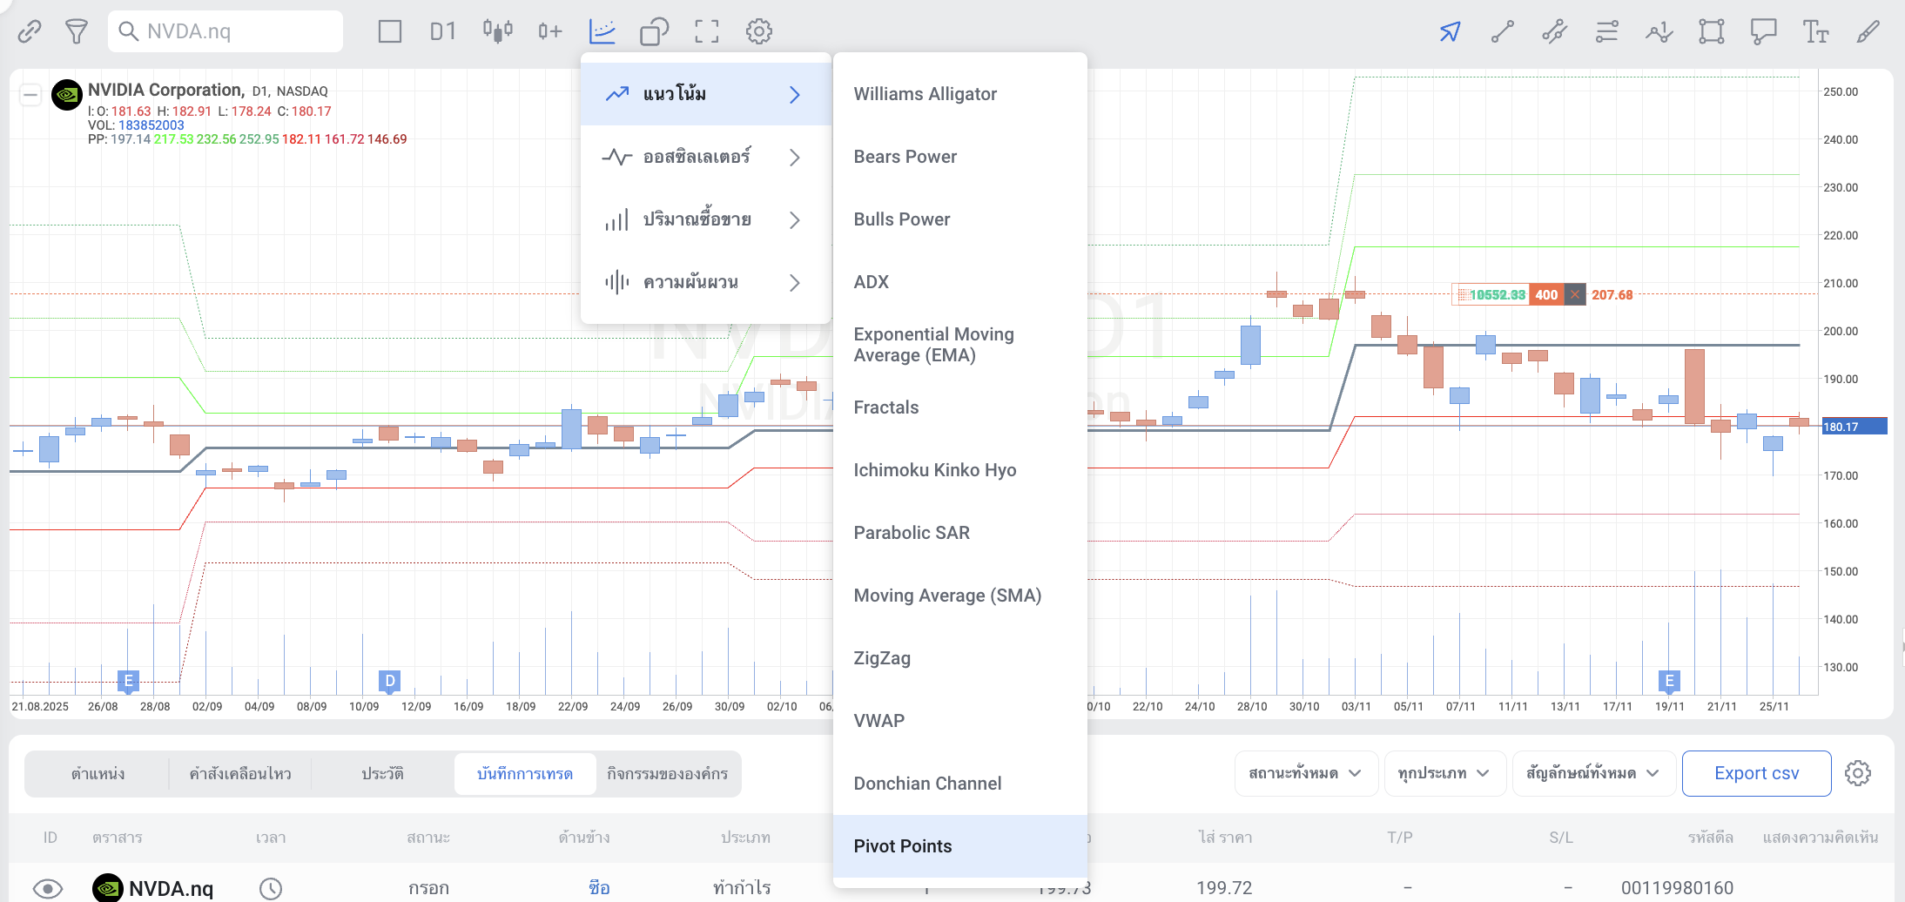Add the Parabolic SAR indicator
Image resolution: width=1905 pixels, height=902 pixels.
[x=960, y=533]
